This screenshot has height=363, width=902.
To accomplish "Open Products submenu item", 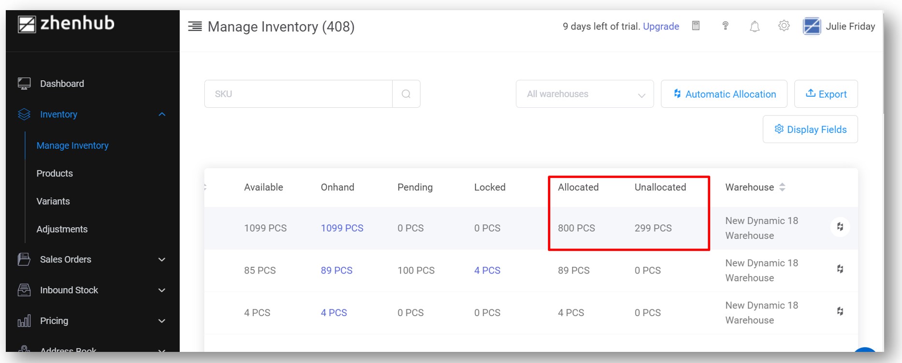I will tap(55, 174).
